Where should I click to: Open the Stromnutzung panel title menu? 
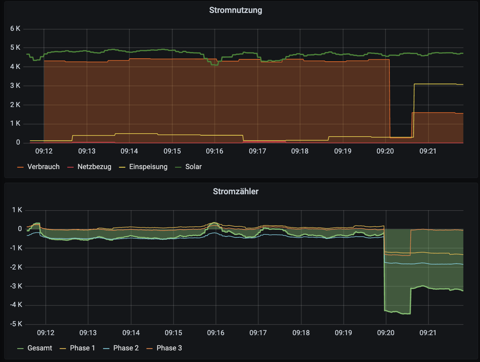235,10
